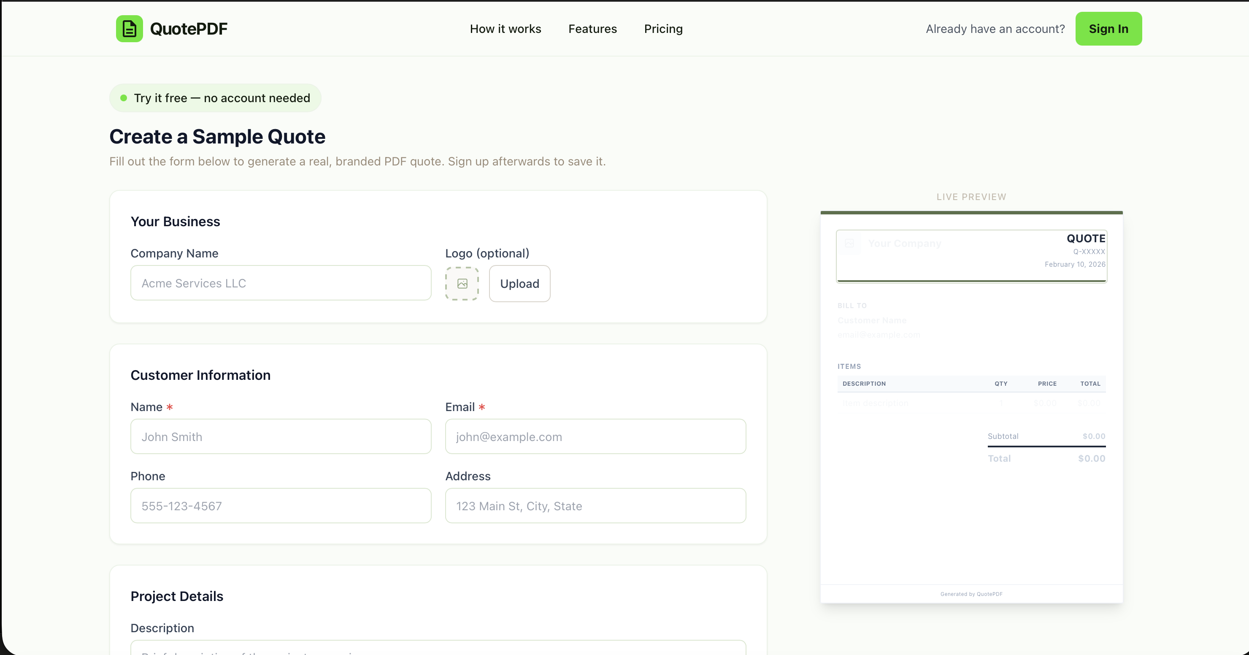Image resolution: width=1249 pixels, height=655 pixels.
Task: Open the Pricing page
Action: (663, 29)
